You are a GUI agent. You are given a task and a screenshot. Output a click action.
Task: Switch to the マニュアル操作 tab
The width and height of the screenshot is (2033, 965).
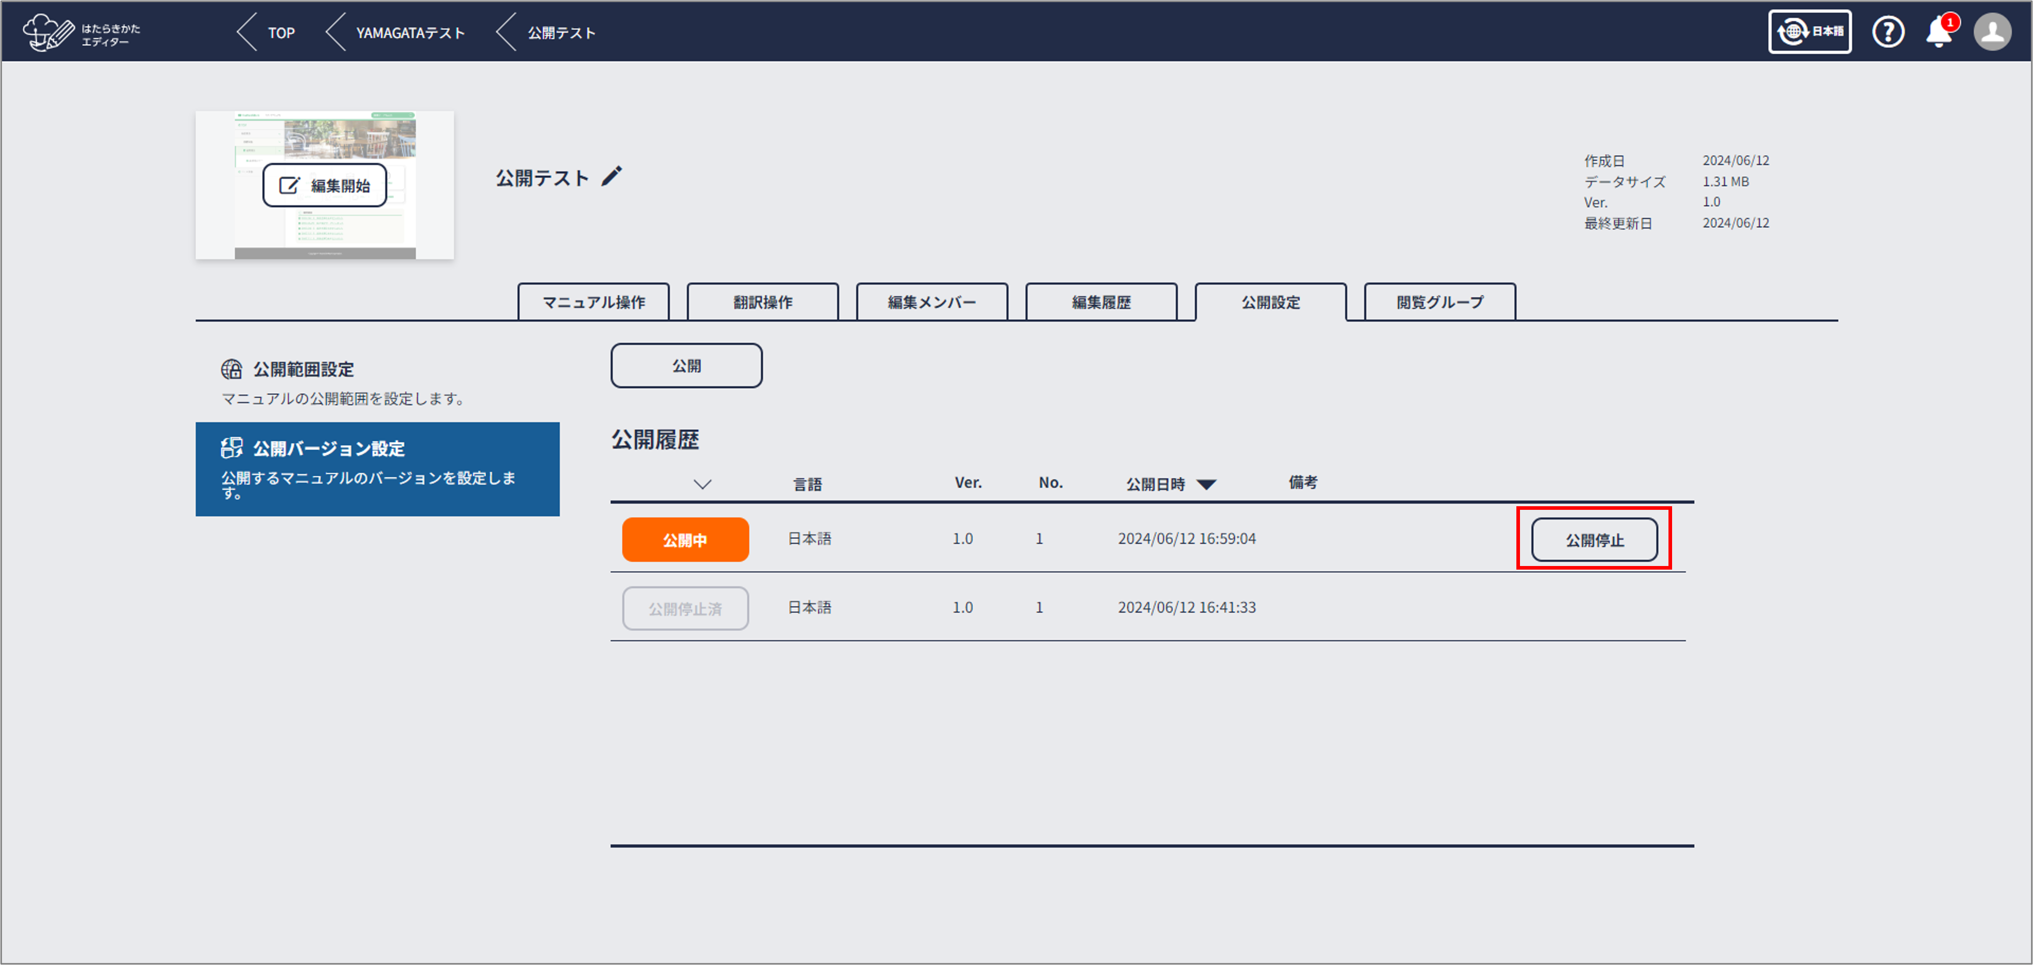coord(593,302)
